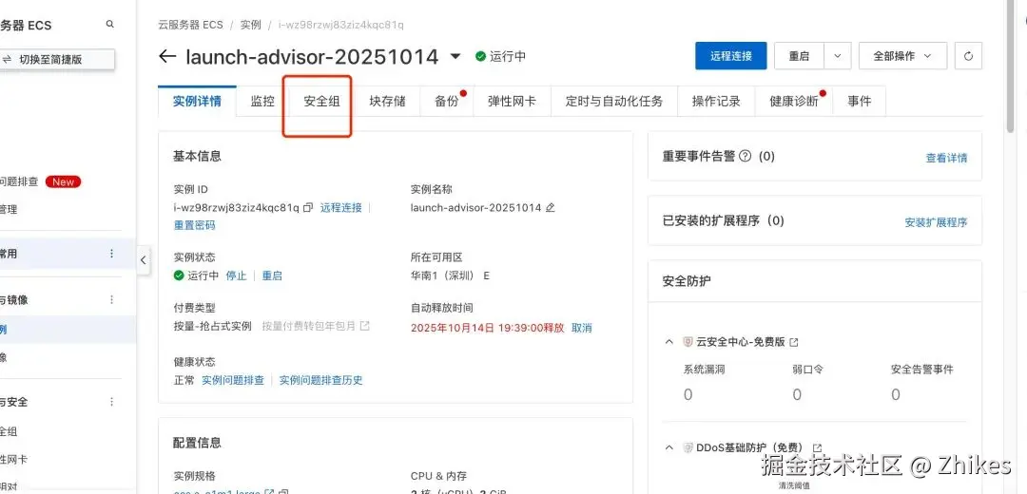Switch to the 事件 tab
This screenshot has height=494, width=1027.
(x=860, y=102)
